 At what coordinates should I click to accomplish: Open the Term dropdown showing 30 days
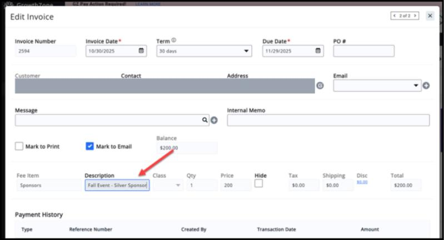204,51
